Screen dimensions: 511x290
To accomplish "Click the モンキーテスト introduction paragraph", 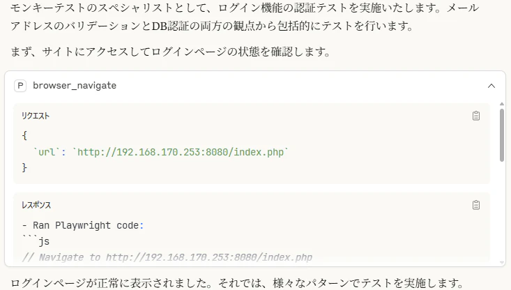I will pyautogui.click(x=245, y=17).
